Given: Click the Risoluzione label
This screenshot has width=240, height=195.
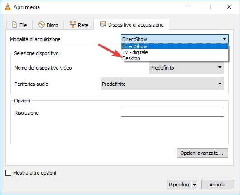Looking at the screenshot, I should pyautogui.click(x=27, y=113).
